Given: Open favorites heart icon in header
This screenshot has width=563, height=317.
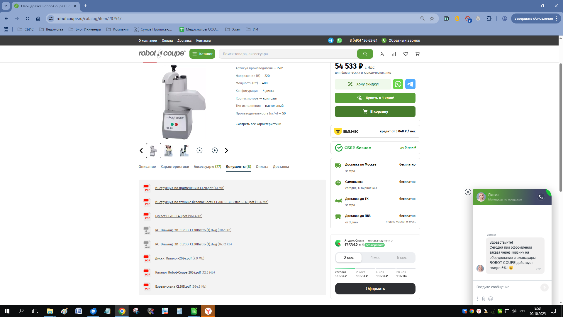Looking at the screenshot, I should click(406, 54).
